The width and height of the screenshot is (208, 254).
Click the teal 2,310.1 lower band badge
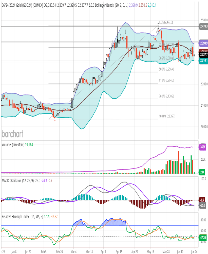click(203, 61)
